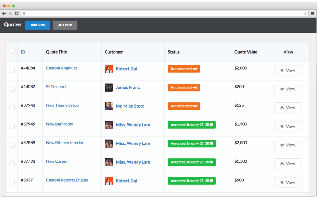Select the checkbox for quote #37888
This screenshot has height=198, width=317.
coord(12,145)
